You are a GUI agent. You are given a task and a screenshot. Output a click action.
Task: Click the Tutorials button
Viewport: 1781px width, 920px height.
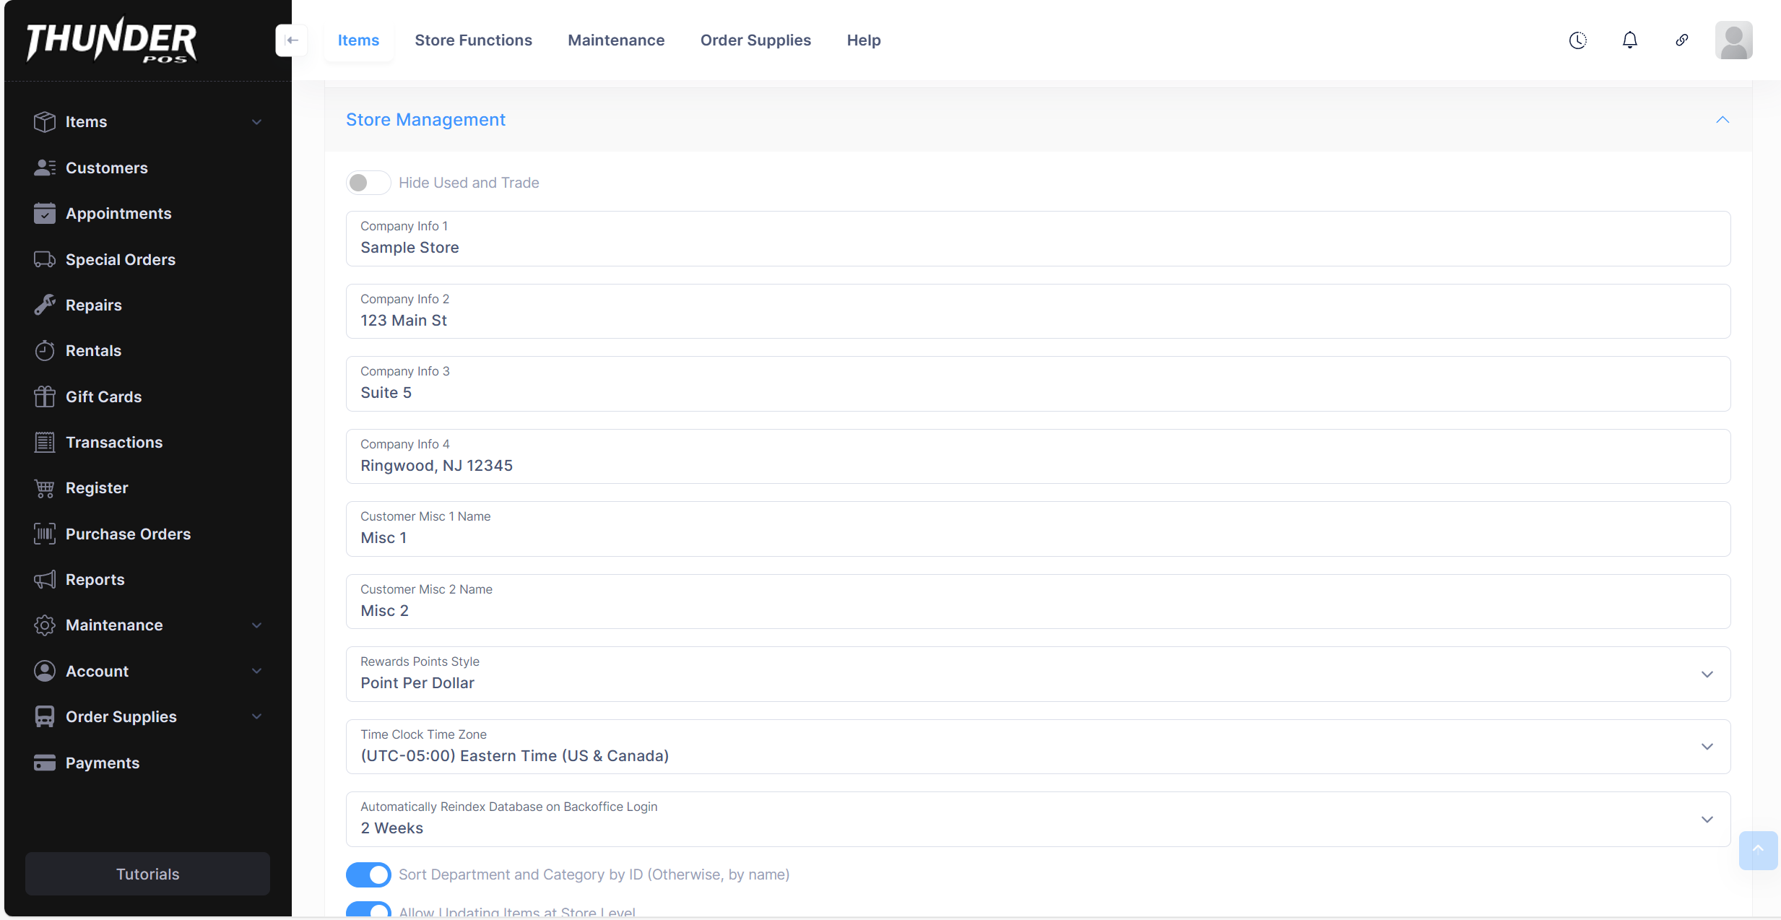[x=147, y=874]
